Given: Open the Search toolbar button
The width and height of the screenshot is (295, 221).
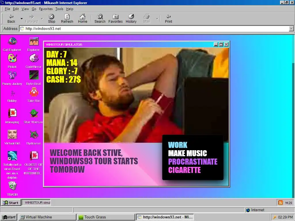Looking at the screenshot, I should pos(100,19).
